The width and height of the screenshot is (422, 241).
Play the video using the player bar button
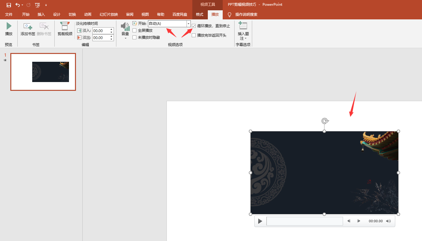pyautogui.click(x=260, y=221)
